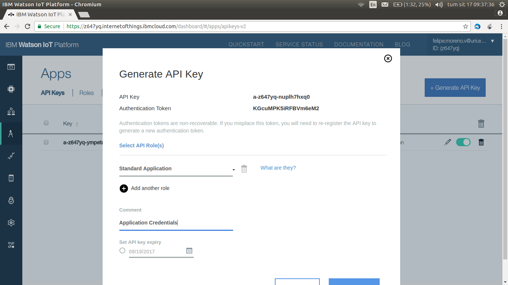This screenshot has width=508, height=285.
Task: Delete the a-z647yq-ympet key row
Action: tap(481, 142)
